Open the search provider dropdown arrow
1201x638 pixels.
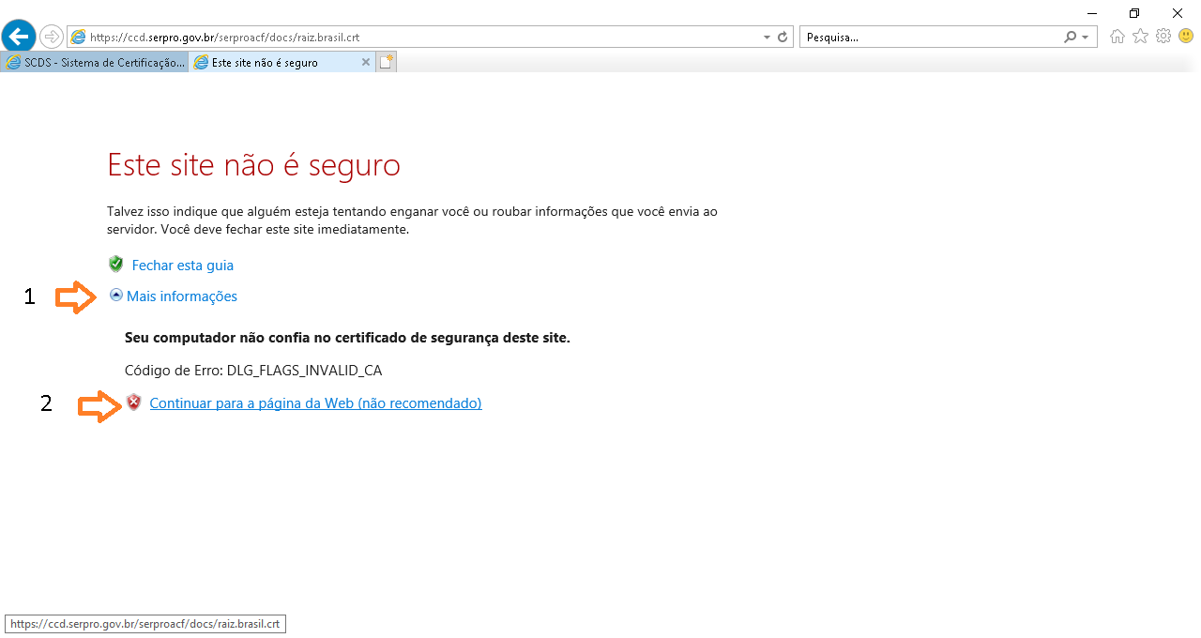pos(1086,38)
